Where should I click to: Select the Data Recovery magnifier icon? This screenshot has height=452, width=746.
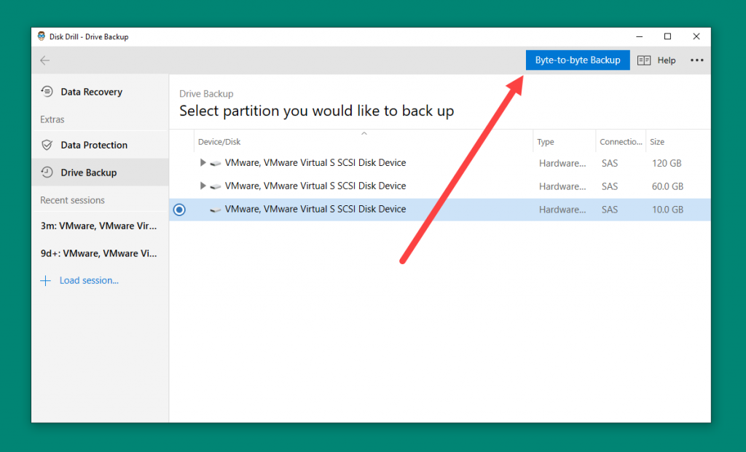coord(48,92)
